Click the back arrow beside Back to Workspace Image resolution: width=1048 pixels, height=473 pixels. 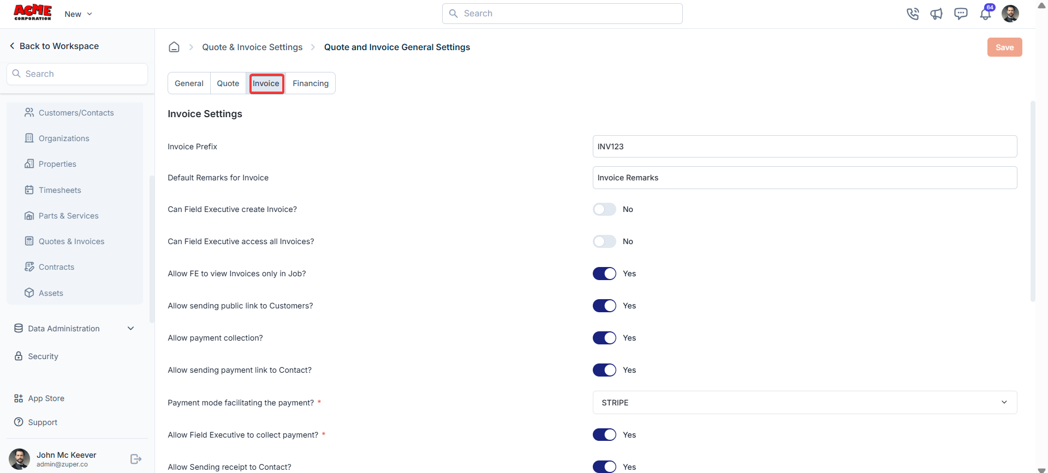[x=12, y=46]
